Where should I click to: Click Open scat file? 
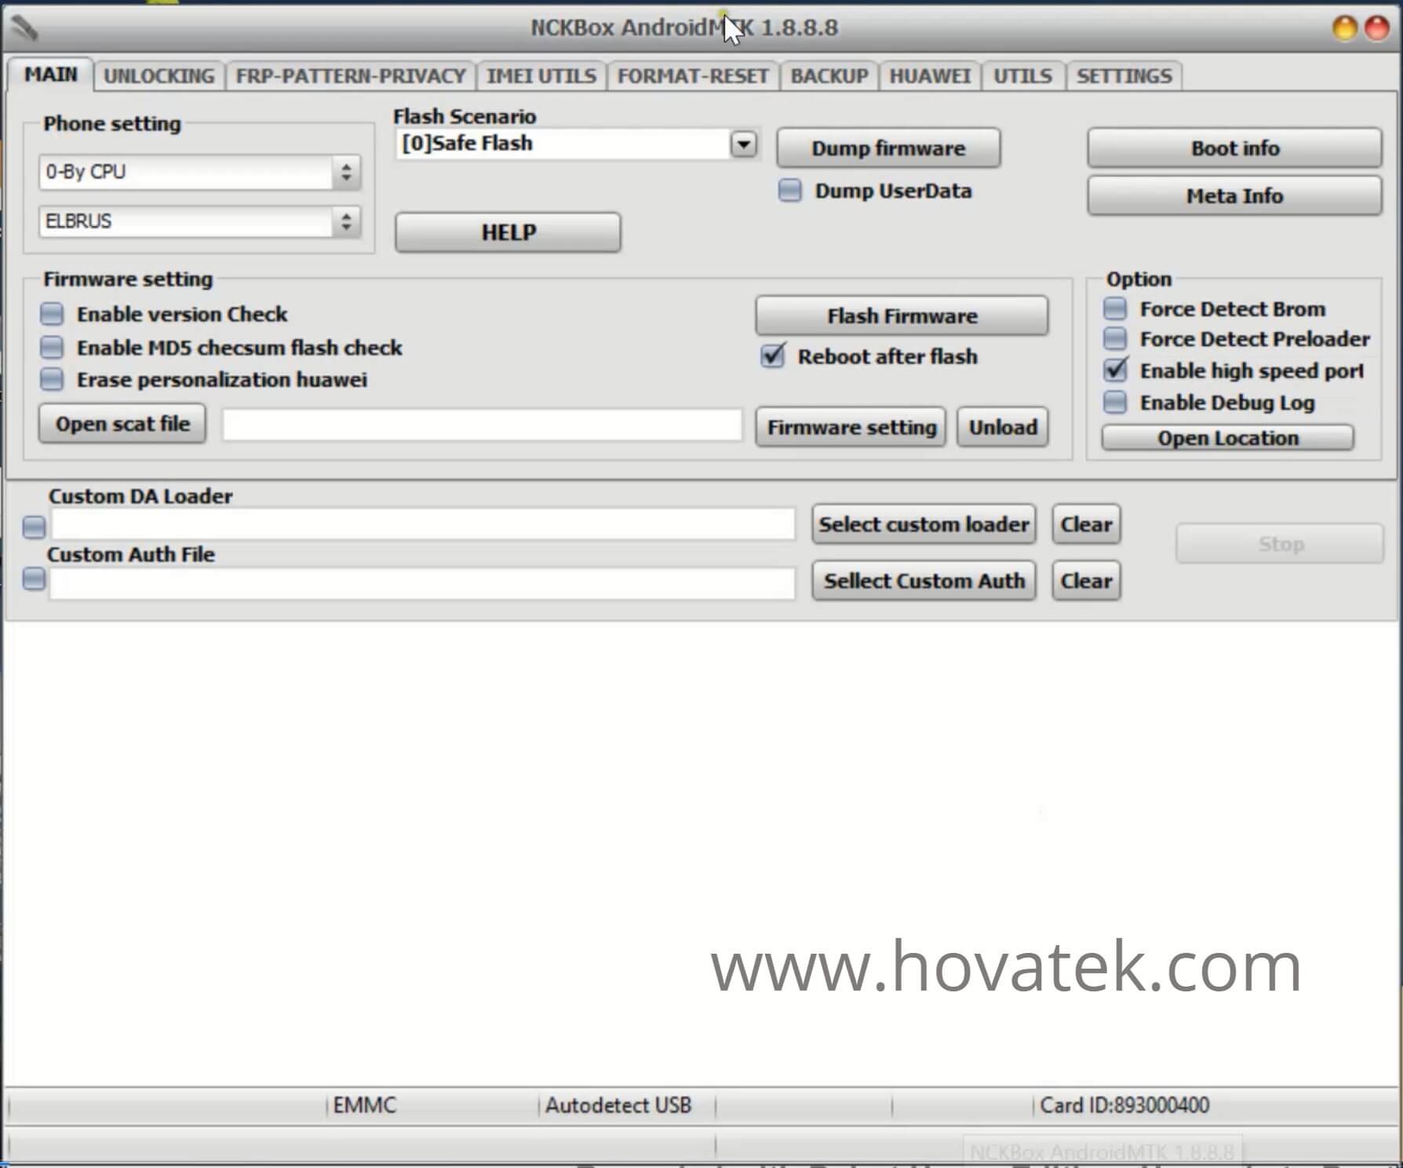click(x=122, y=423)
